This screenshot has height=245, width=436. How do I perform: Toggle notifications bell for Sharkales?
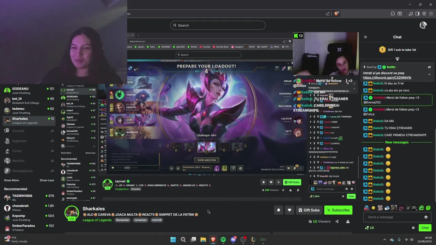tap(278, 210)
